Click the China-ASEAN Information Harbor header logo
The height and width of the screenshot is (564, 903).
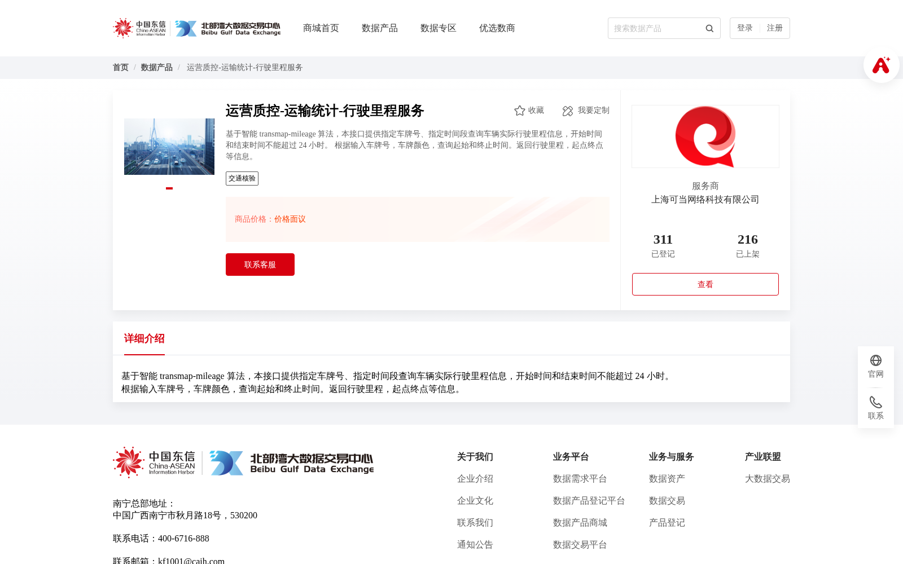coord(139,28)
